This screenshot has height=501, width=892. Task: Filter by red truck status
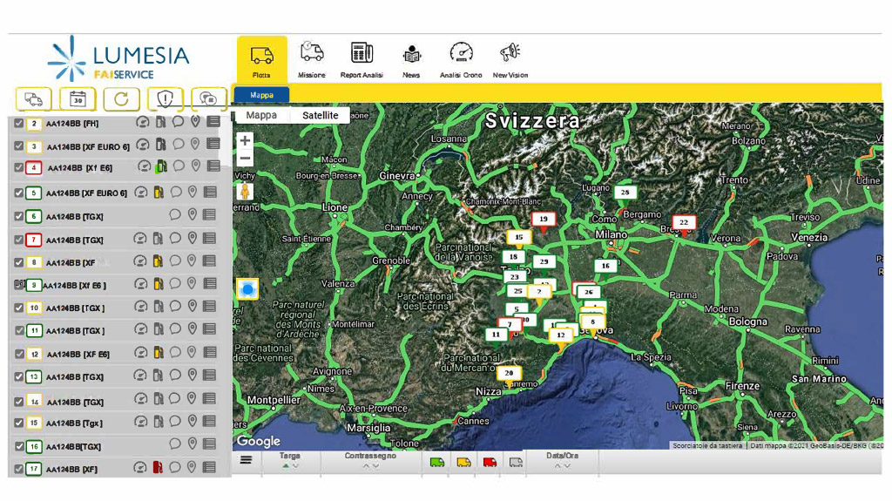tap(490, 463)
